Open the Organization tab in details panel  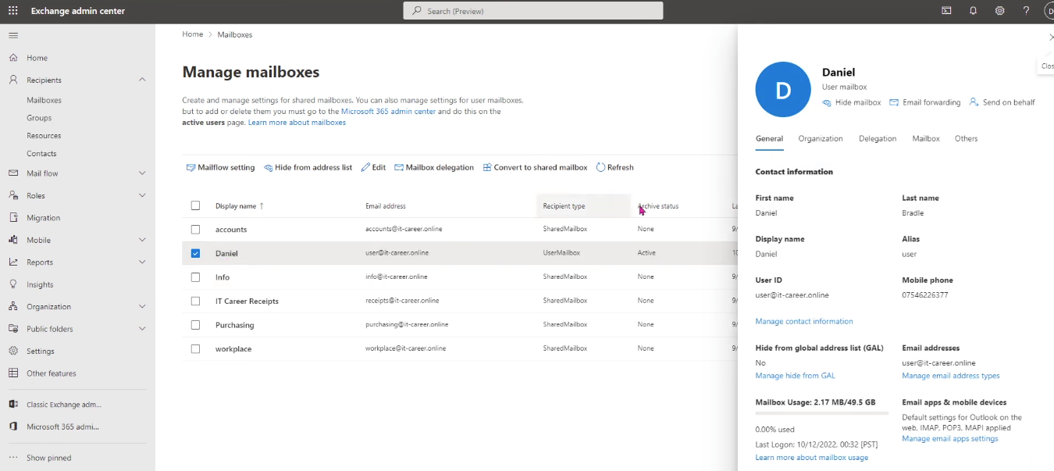820,138
